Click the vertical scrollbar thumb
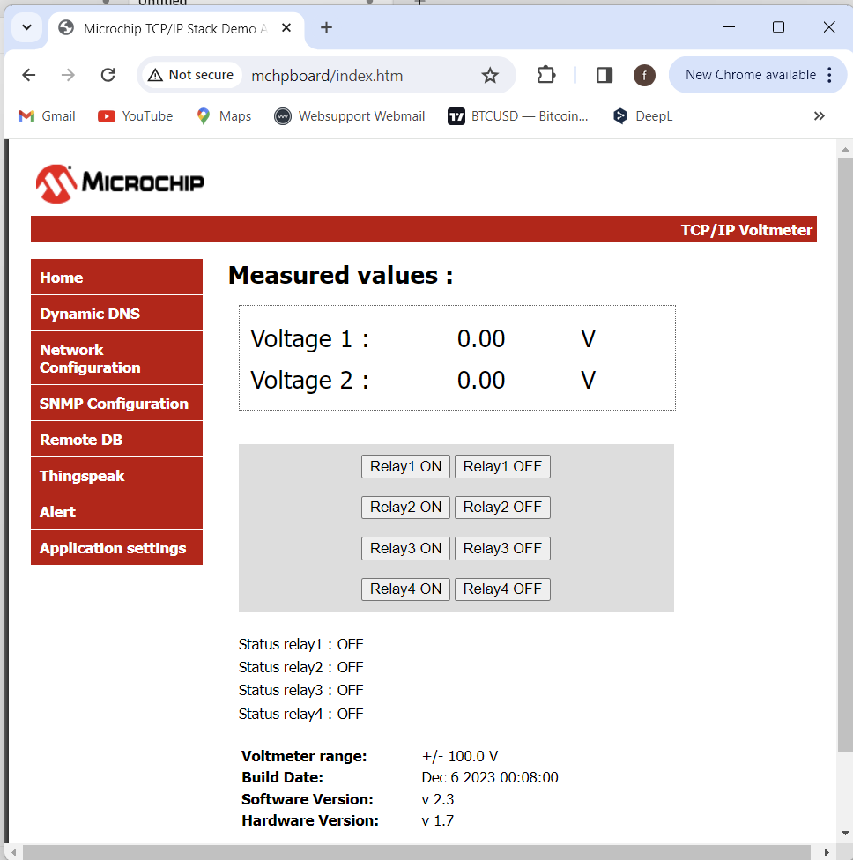The width and height of the screenshot is (853, 860). point(845,456)
